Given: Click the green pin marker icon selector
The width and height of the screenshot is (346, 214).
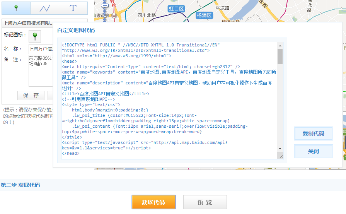Looking at the screenshot, I should pos(35,36).
